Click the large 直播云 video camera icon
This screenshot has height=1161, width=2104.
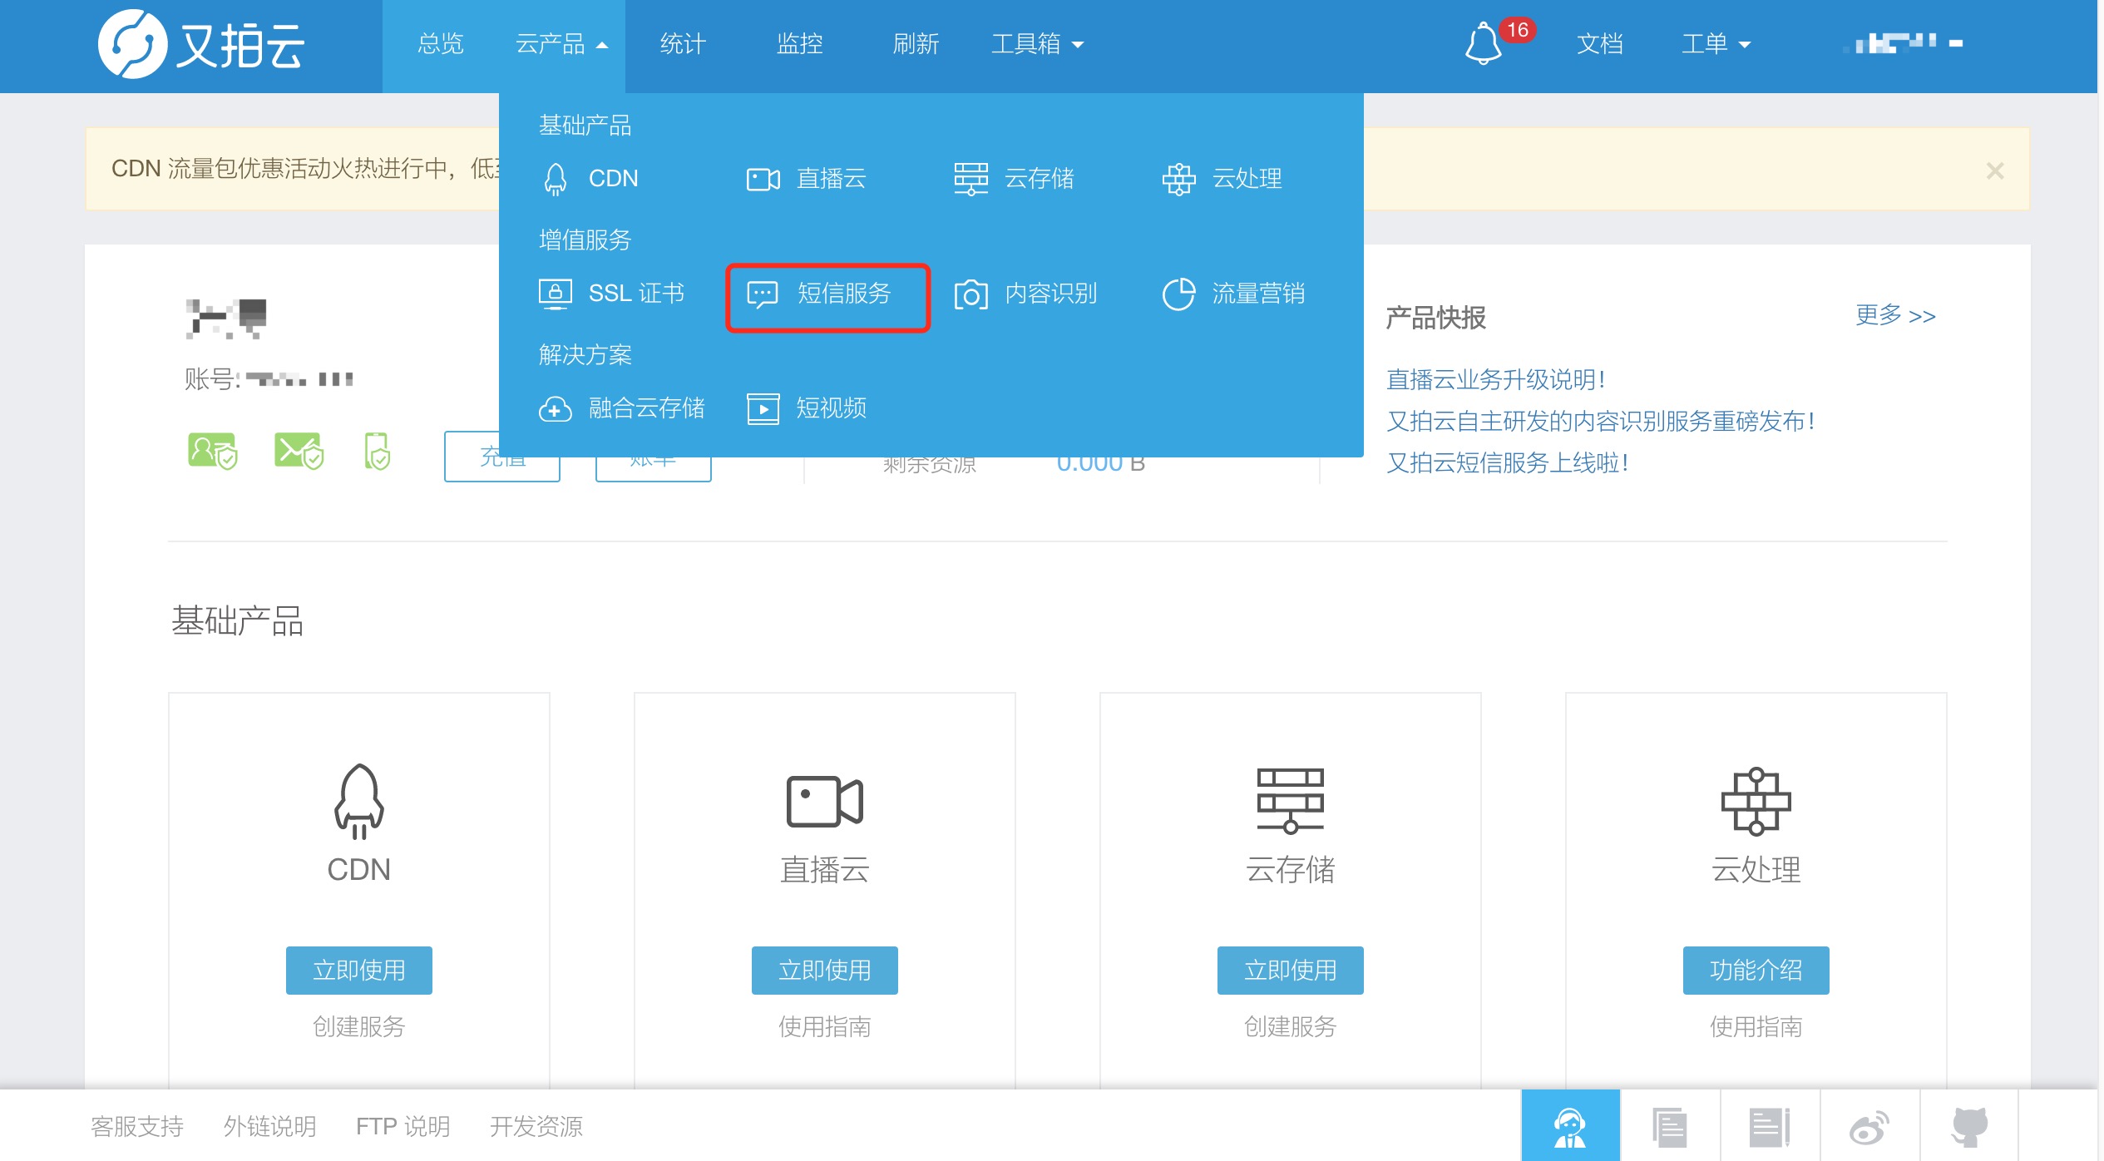click(824, 801)
